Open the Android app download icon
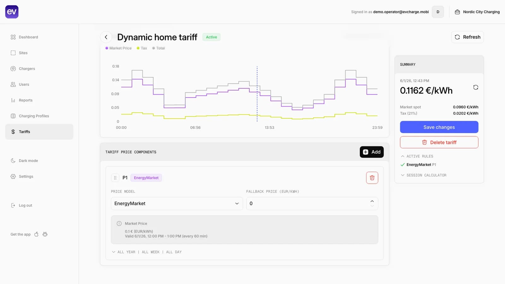The image size is (505, 284). 45,234
